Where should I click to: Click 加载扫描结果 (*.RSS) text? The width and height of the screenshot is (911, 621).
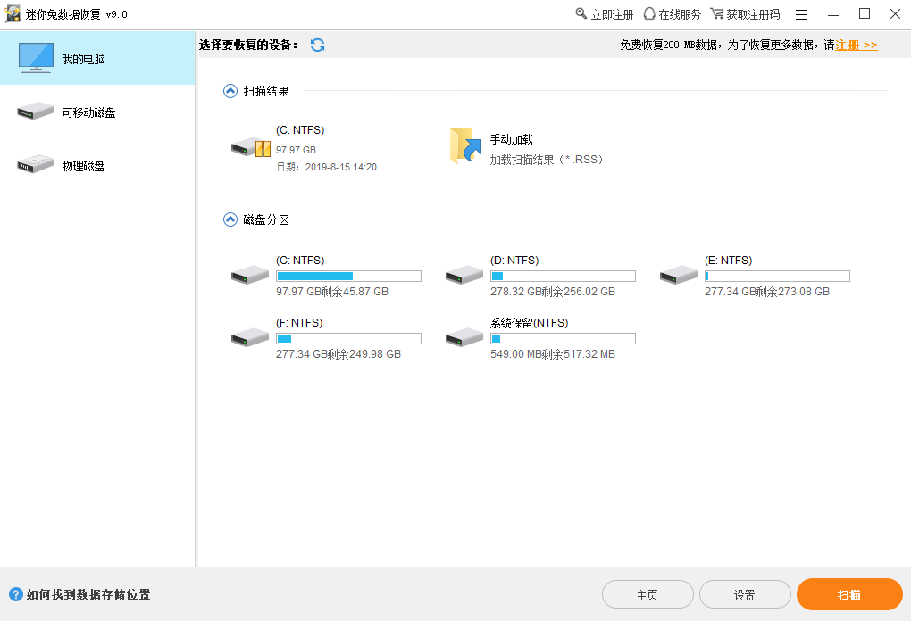pos(547,160)
